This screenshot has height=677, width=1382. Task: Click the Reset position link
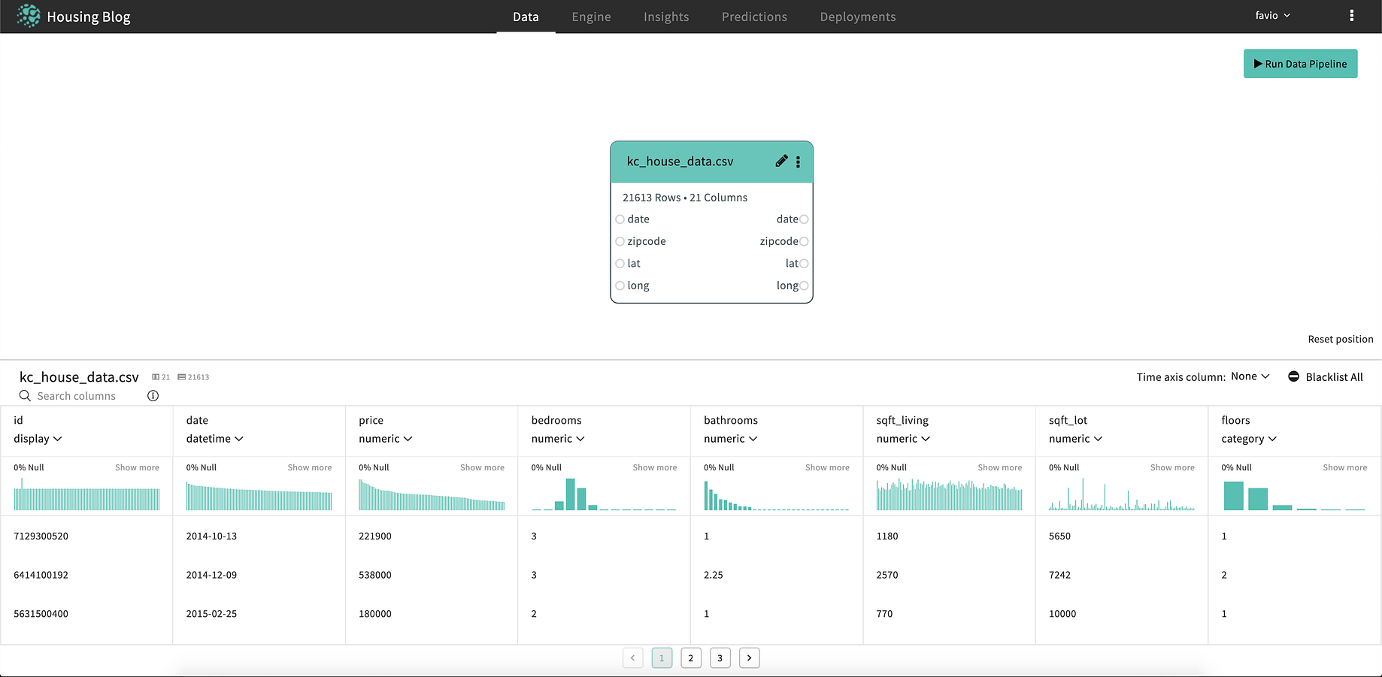click(1340, 339)
